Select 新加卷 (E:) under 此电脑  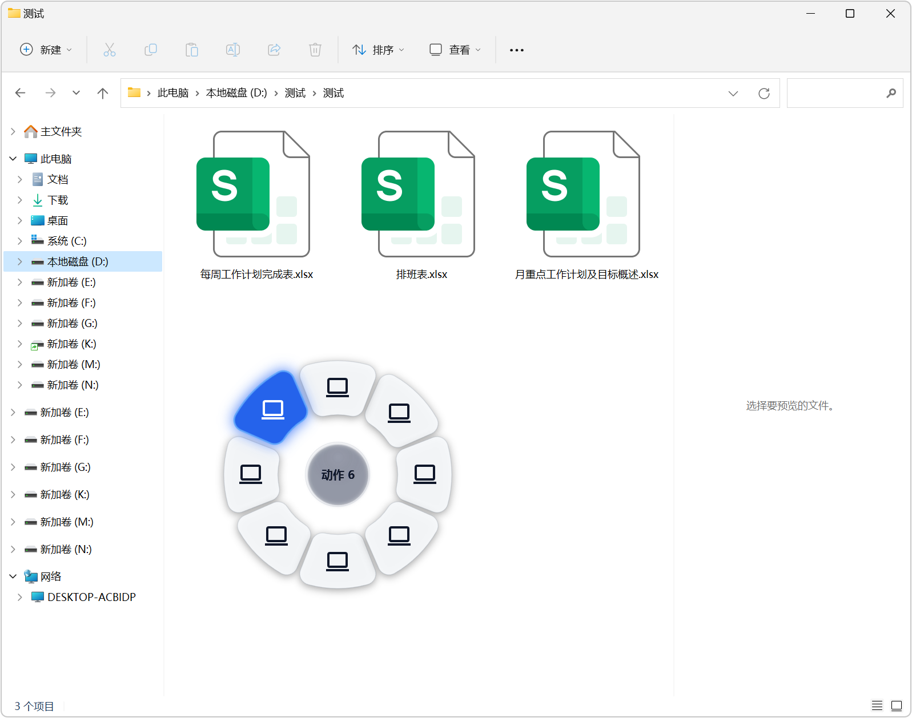pos(71,282)
